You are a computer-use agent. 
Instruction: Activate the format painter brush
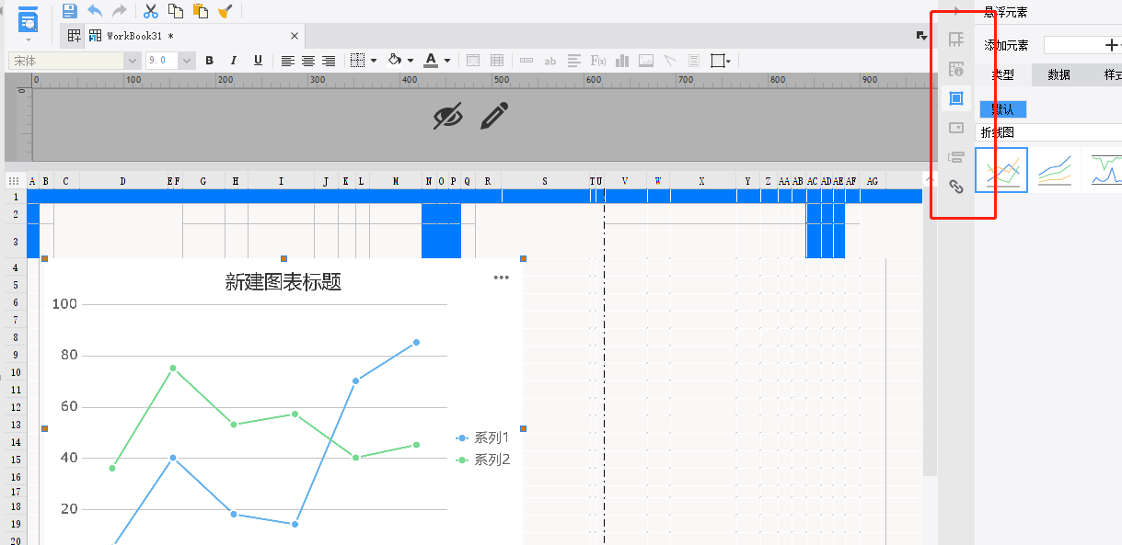(x=225, y=11)
